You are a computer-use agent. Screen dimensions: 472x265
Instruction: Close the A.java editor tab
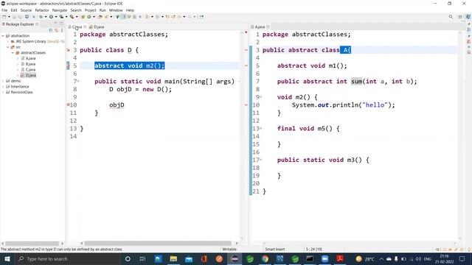[268, 26]
